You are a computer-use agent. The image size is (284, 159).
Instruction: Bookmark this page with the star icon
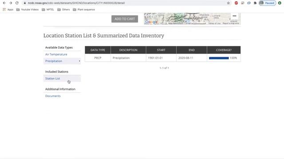pos(228,3)
